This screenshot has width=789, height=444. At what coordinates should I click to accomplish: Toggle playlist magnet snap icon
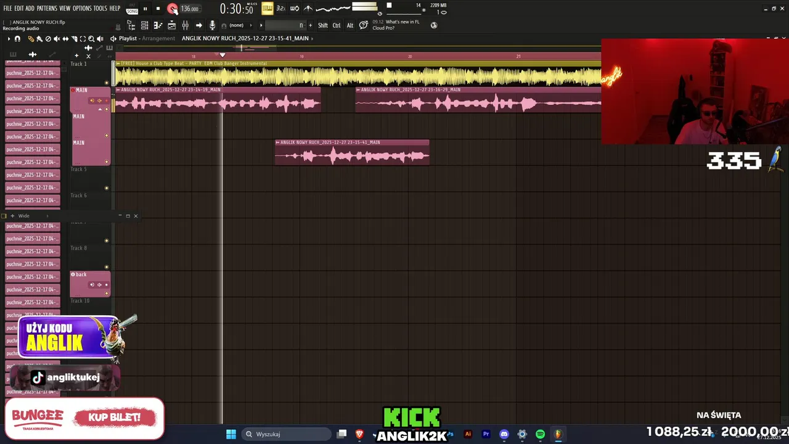(17, 39)
